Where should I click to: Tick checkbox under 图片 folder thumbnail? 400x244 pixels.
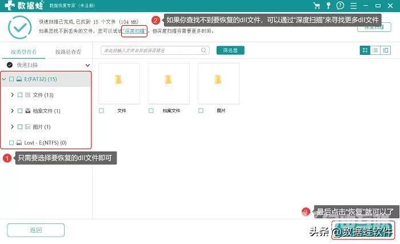[x=201, y=110]
